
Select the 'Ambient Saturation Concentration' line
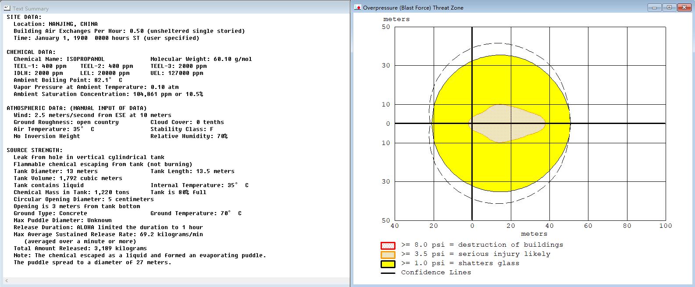tap(108, 94)
